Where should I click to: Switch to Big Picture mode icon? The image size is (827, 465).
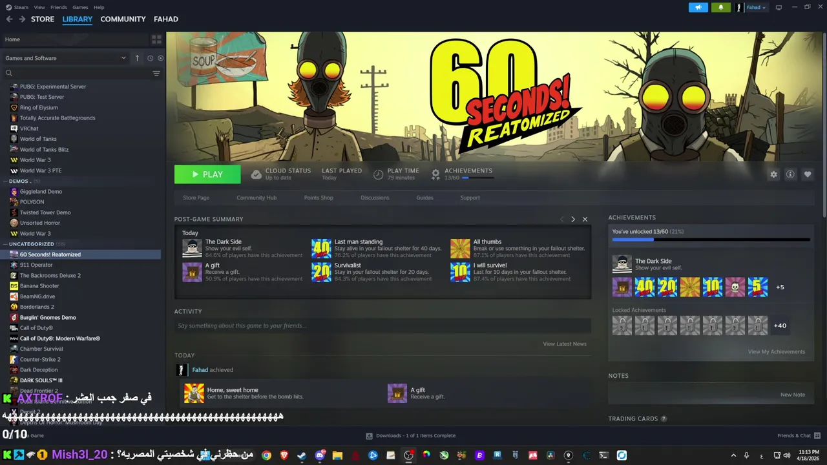pyautogui.click(x=779, y=8)
